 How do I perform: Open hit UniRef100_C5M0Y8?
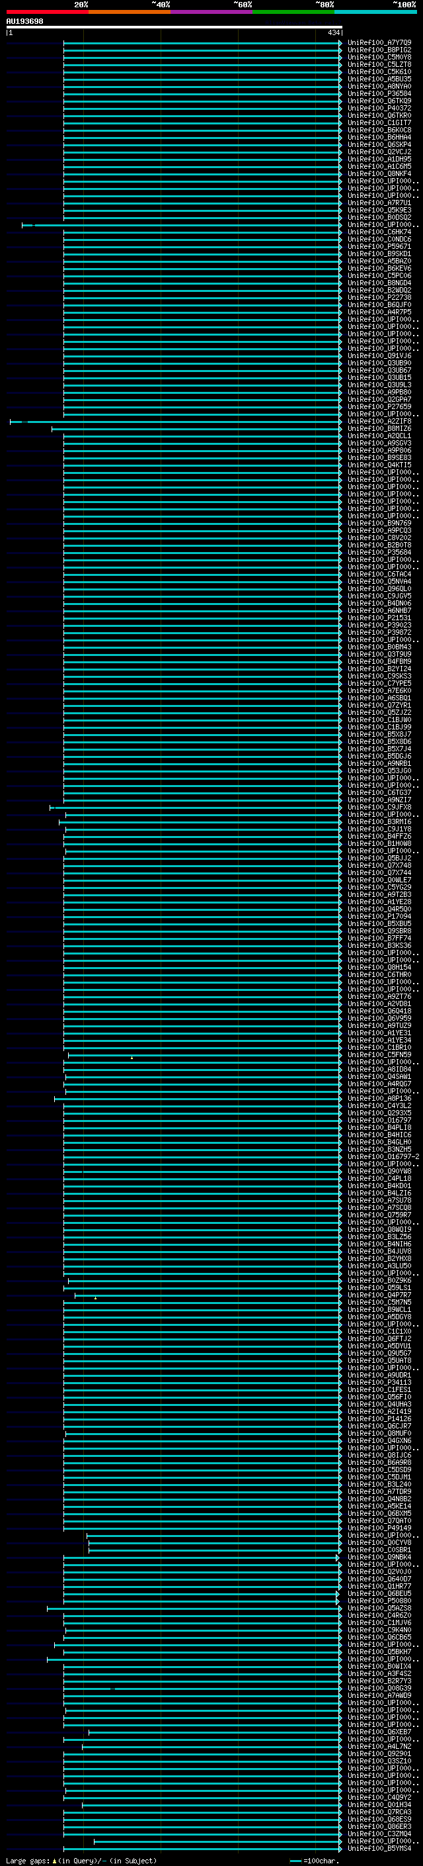(379, 57)
